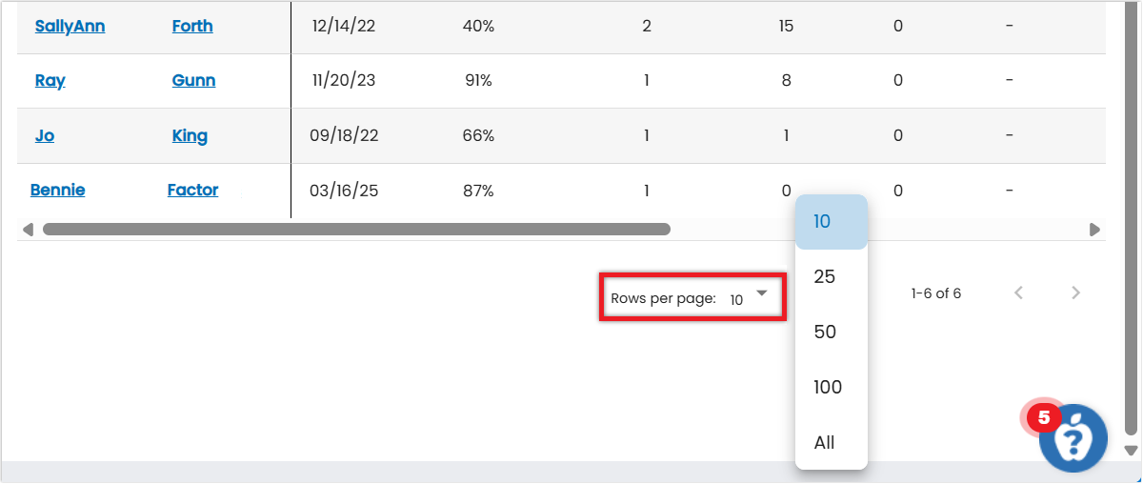Click horizontal scrollbar right arrow
Image resolution: width=1143 pixels, height=484 pixels.
[x=1094, y=230]
